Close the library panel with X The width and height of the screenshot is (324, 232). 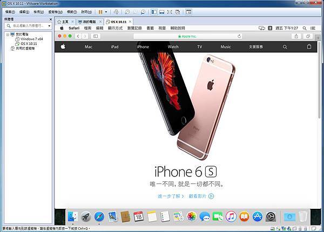(x=51, y=19)
